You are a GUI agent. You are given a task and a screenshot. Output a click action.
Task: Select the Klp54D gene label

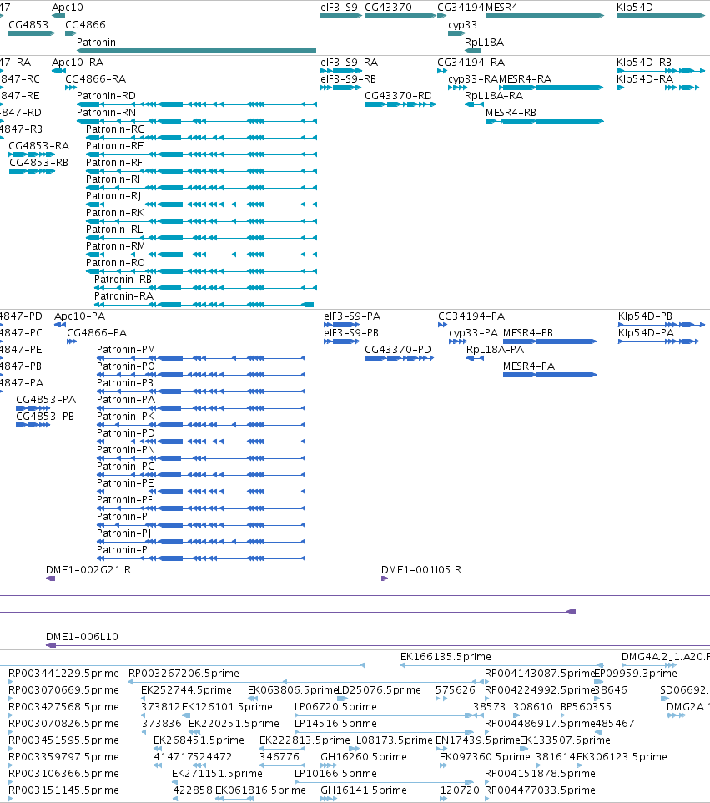(635, 8)
